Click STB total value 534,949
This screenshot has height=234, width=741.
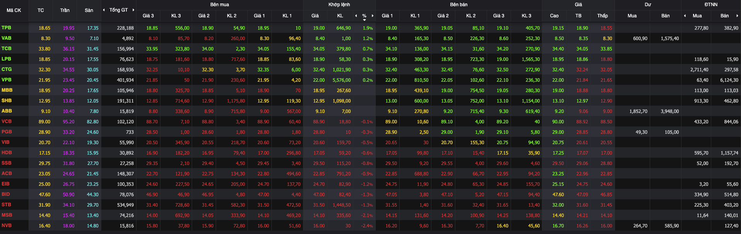coord(125,205)
